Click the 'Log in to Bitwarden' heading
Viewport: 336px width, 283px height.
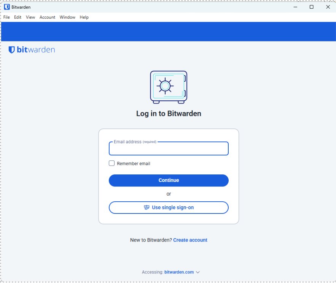point(169,114)
